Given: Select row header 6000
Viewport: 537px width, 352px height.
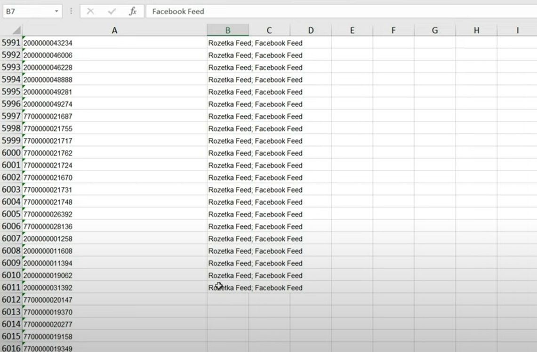Looking at the screenshot, I should (11, 153).
